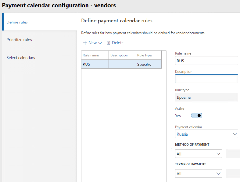Click the field next to Terms of payment dropdown
The height and width of the screenshot is (182, 240).
coord(233,174)
